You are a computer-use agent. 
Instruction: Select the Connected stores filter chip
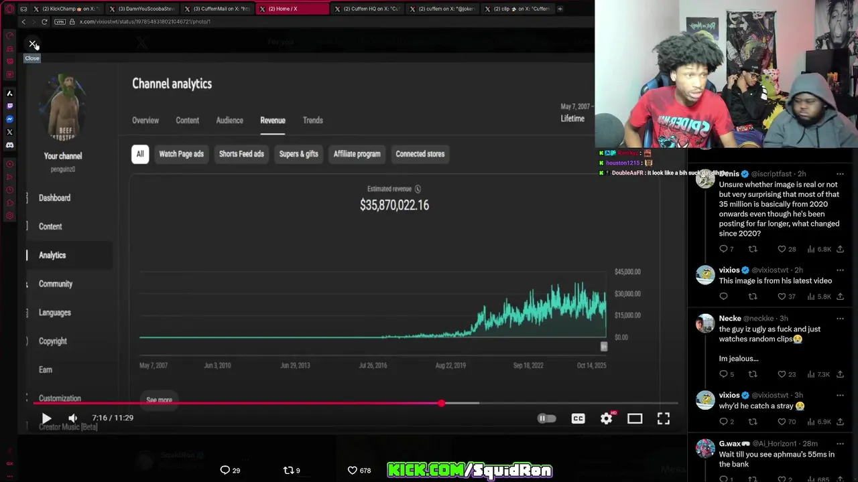420,154
